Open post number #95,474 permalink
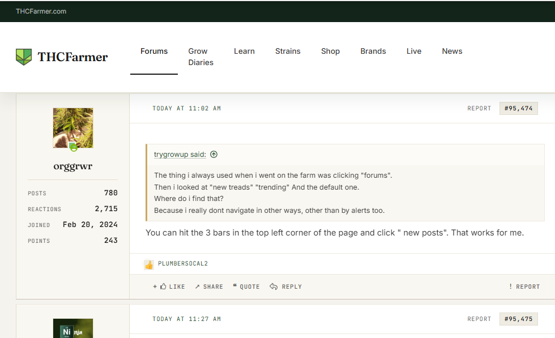Viewport: 555px width, 338px height. pyautogui.click(x=519, y=108)
